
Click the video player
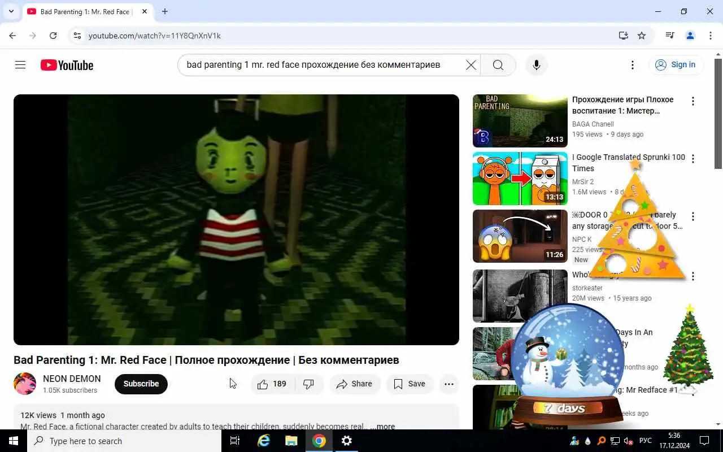[236, 220]
